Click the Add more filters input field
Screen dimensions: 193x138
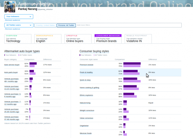click(x=128, y=25)
